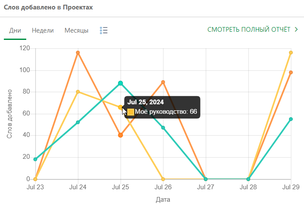Viewport: 304px width, 209px height.
Task: Click the teal peak point on Jul 25
Action: point(120,83)
